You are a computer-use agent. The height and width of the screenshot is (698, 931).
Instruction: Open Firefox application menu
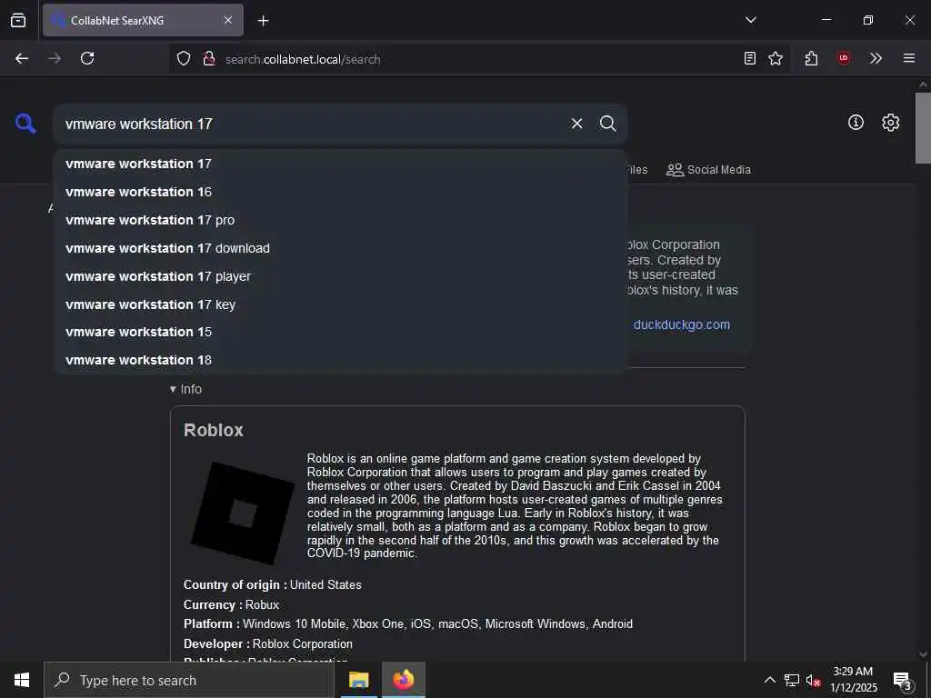909,58
